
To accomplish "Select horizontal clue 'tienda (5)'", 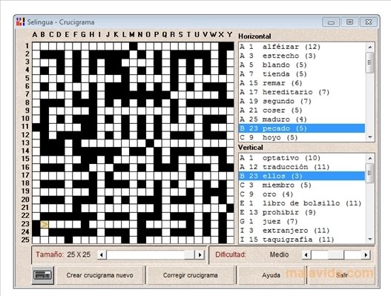I will pos(302,74).
